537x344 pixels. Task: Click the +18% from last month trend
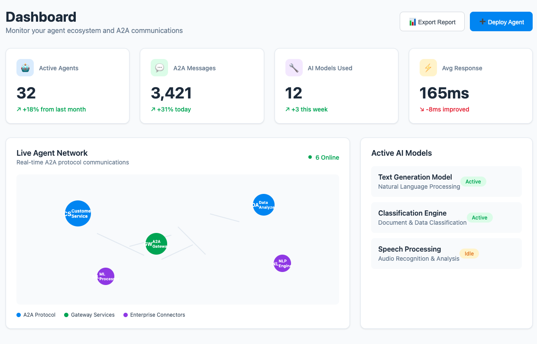coord(51,109)
